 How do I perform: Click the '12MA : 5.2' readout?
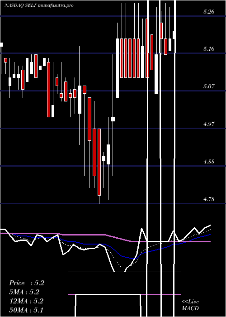(x=26, y=301)
